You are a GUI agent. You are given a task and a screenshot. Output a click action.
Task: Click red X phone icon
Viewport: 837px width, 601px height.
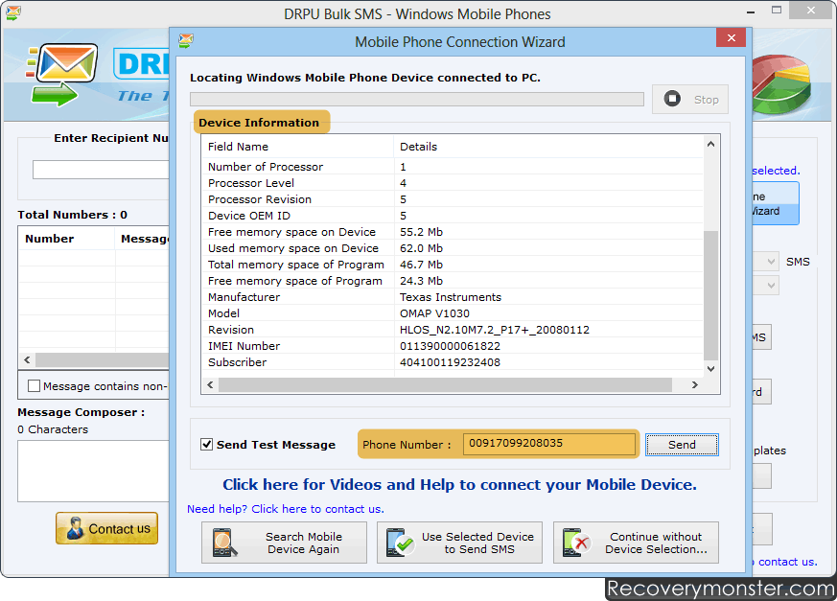tap(576, 543)
